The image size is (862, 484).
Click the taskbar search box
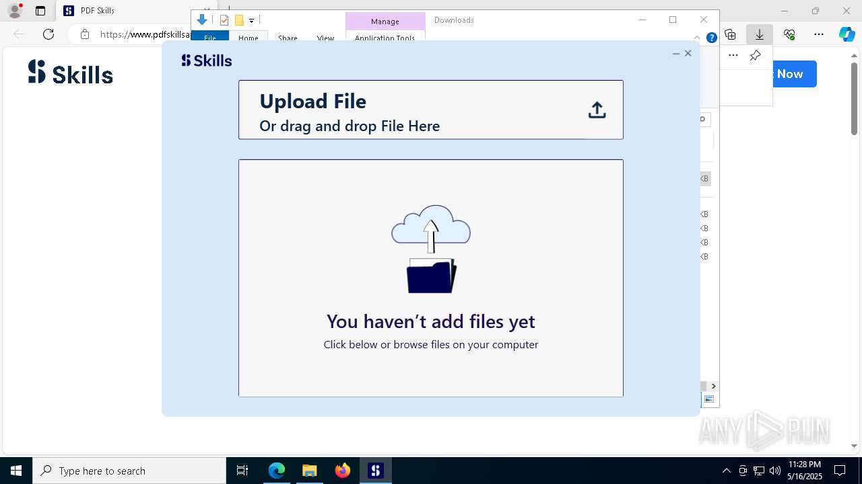click(x=129, y=471)
